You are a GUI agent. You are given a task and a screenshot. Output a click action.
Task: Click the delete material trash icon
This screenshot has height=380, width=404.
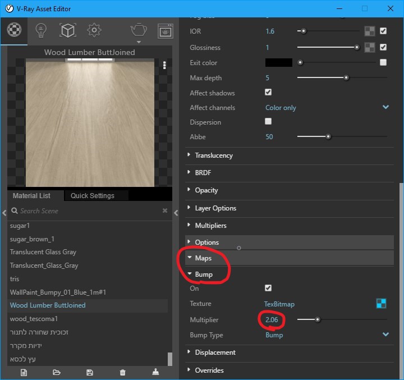(x=123, y=372)
